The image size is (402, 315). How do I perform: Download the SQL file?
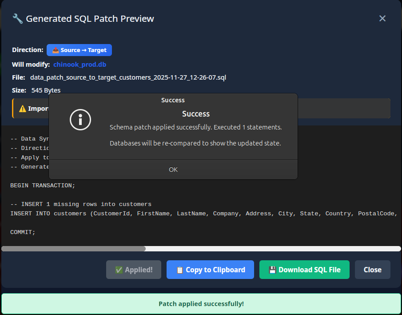click(304, 270)
